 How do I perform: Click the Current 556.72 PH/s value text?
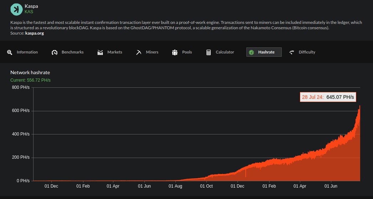click(30, 80)
